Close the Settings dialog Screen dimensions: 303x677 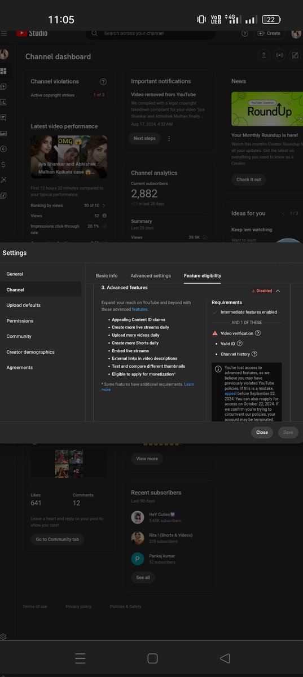[x=262, y=432]
